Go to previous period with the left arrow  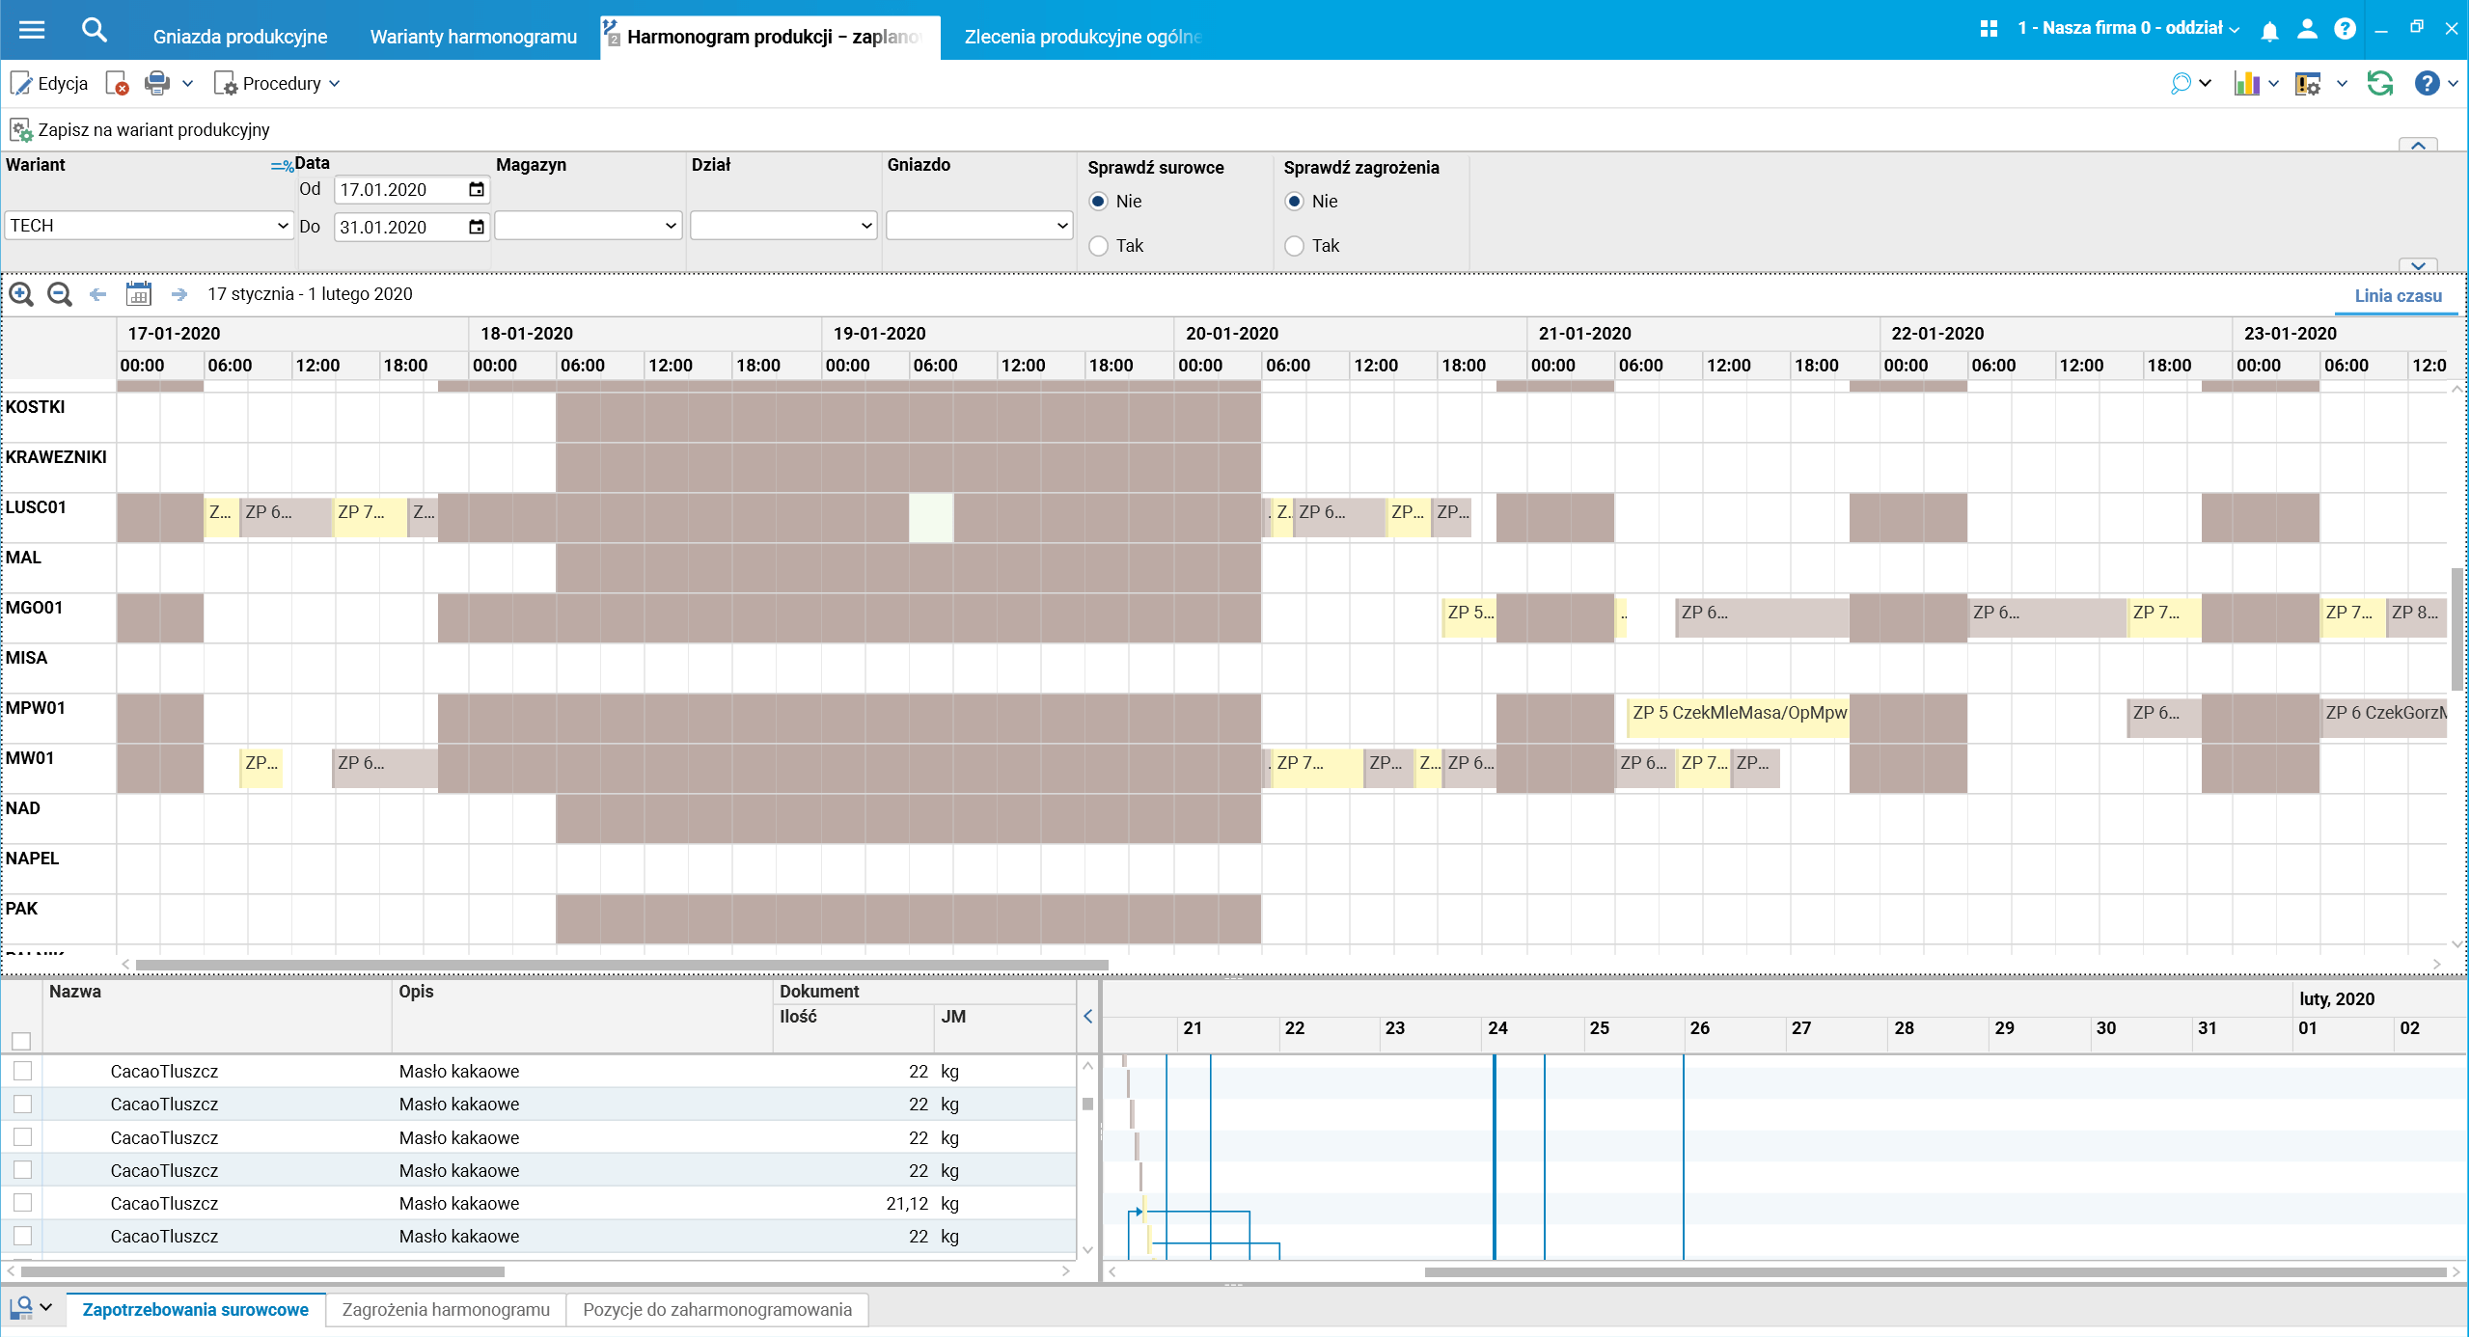97,294
